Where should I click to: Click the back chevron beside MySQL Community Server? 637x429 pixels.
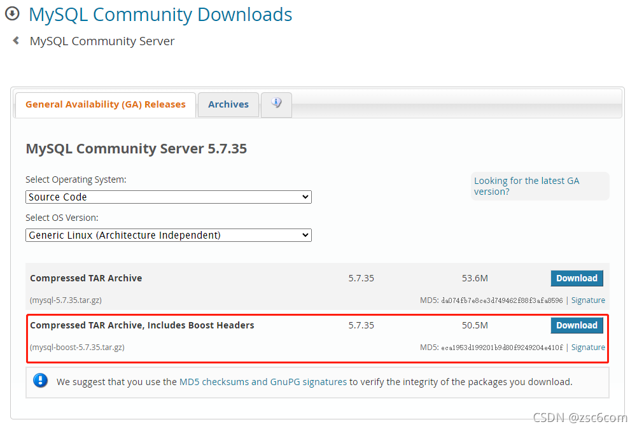[x=16, y=41]
